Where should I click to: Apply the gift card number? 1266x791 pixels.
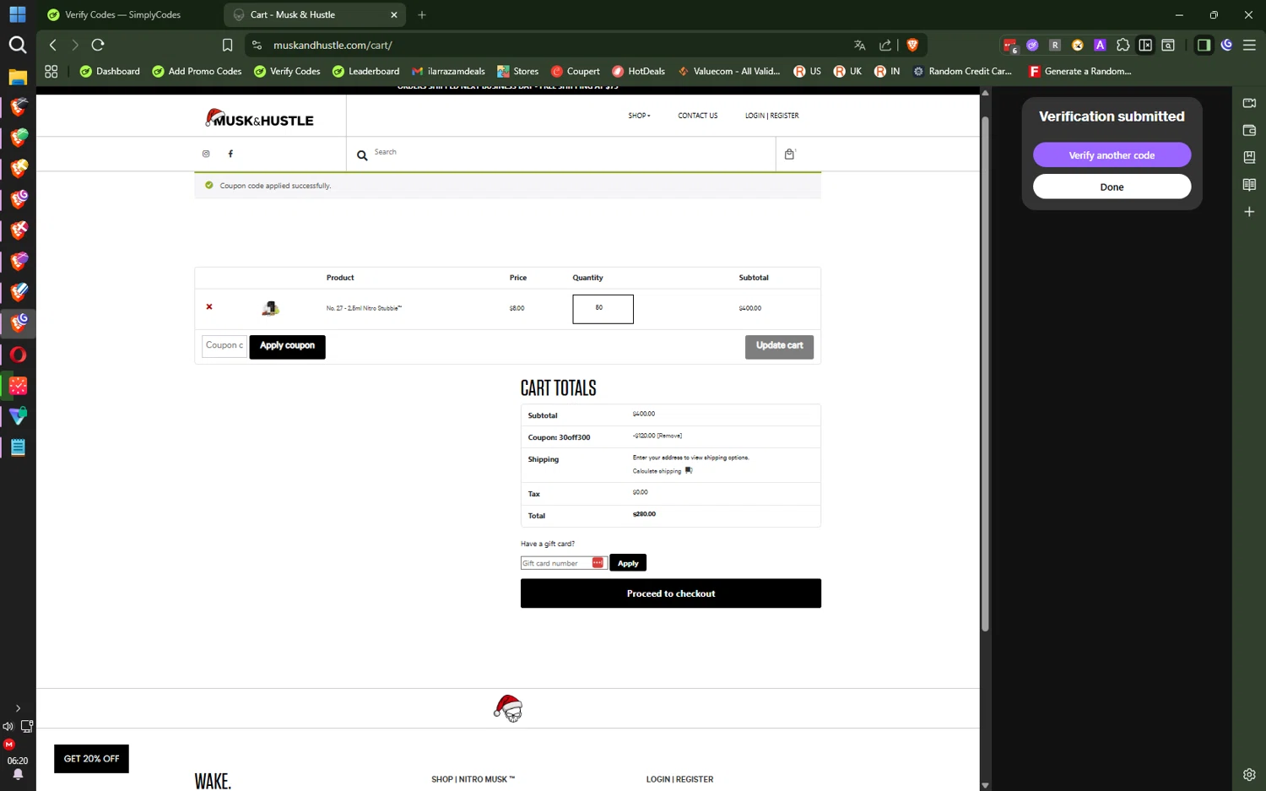point(628,563)
